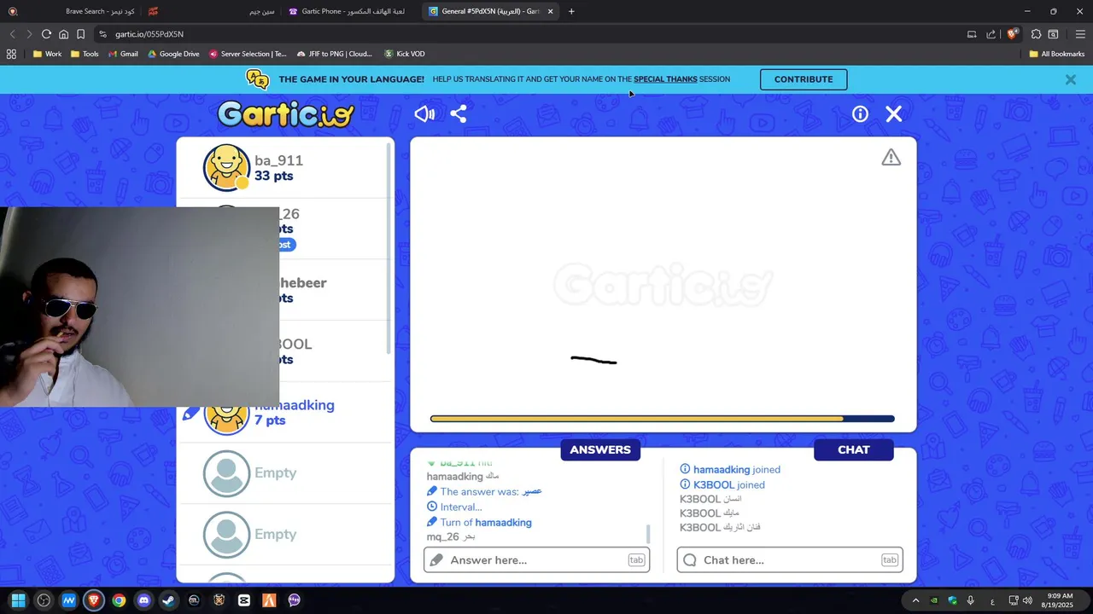The image size is (1093, 614).
Task: Open a new browser tab
Action: [571, 11]
